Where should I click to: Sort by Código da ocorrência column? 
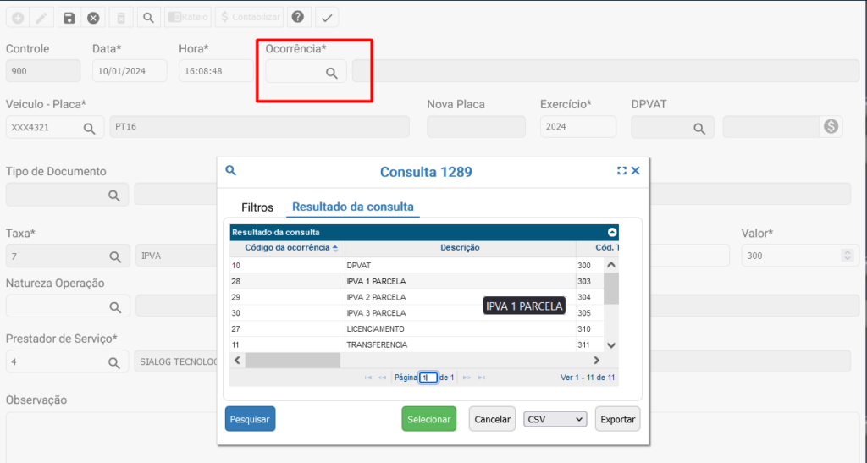(x=290, y=248)
